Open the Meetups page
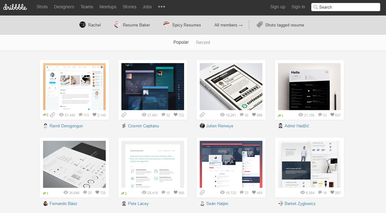This screenshot has width=386, height=213. pos(108,7)
